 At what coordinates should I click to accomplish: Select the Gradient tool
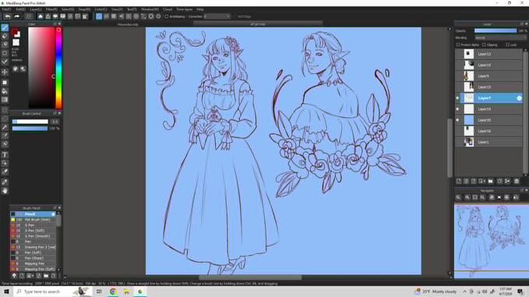point(5,100)
